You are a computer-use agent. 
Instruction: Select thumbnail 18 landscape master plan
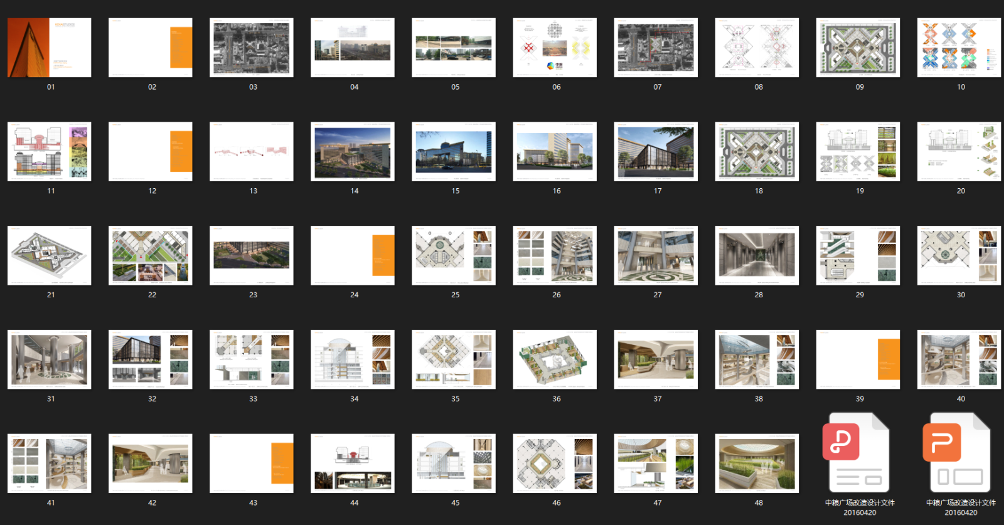point(757,152)
